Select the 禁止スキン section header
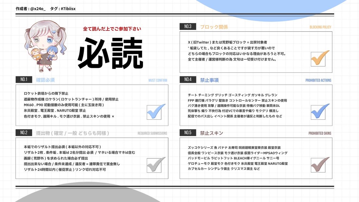 [211, 132]
